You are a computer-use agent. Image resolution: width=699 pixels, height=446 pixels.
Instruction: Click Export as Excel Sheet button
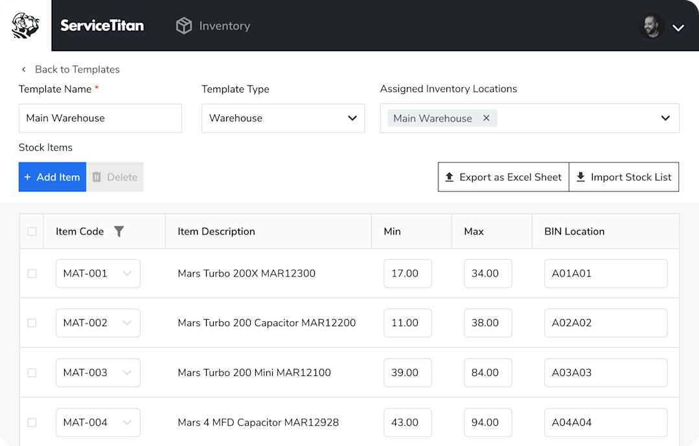point(503,177)
